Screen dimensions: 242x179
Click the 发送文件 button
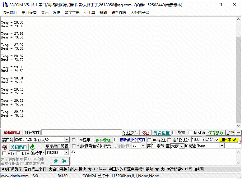tap(131, 133)
